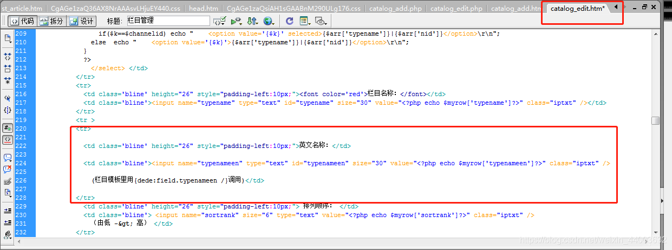Wrap Tag pencil icon in left toolbar

(8, 181)
